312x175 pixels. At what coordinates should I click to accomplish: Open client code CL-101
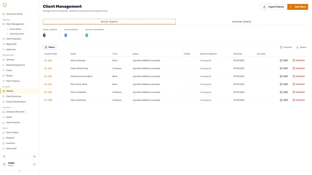tap(48, 84)
